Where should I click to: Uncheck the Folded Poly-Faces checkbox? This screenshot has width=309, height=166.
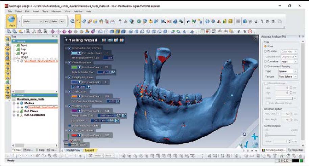click(x=70, y=63)
